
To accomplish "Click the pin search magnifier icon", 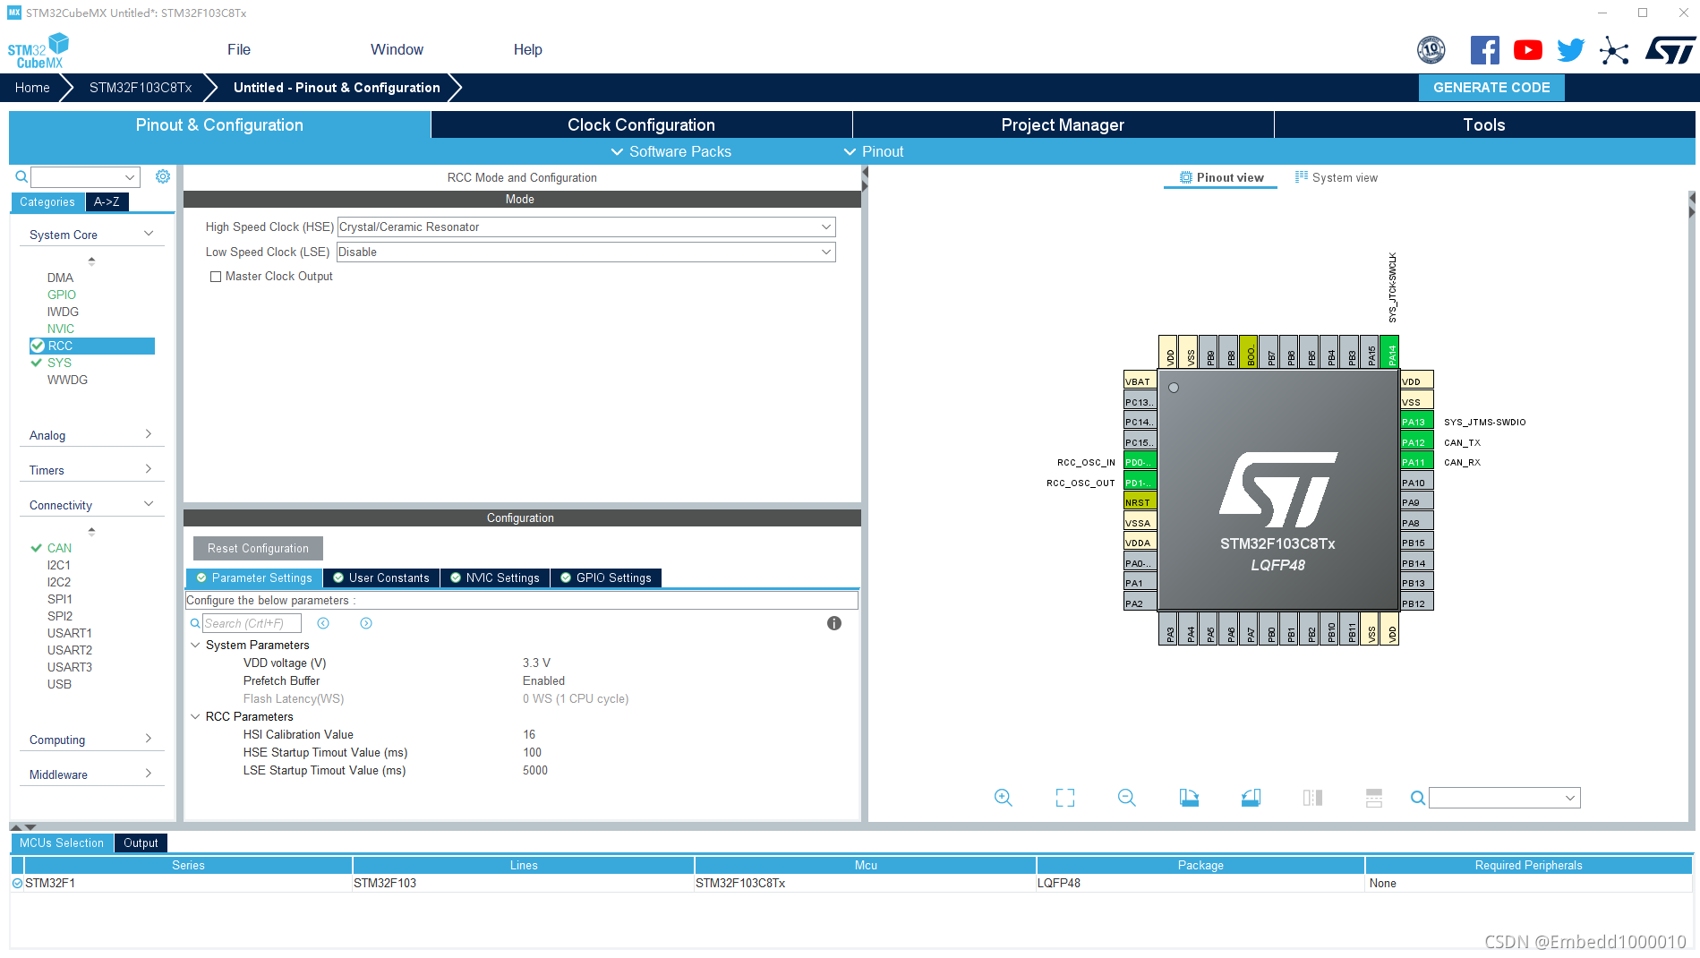I will click(1418, 798).
